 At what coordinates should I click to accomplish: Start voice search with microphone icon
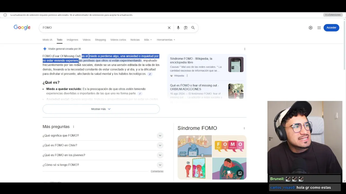(x=178, y=27)
